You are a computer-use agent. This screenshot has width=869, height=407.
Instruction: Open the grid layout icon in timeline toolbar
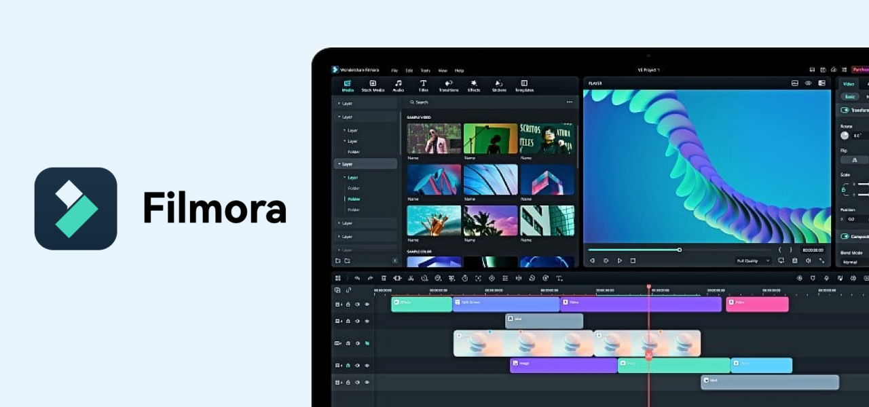[x=337, y=278]
